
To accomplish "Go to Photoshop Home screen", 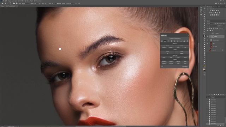I will [2, 3].
